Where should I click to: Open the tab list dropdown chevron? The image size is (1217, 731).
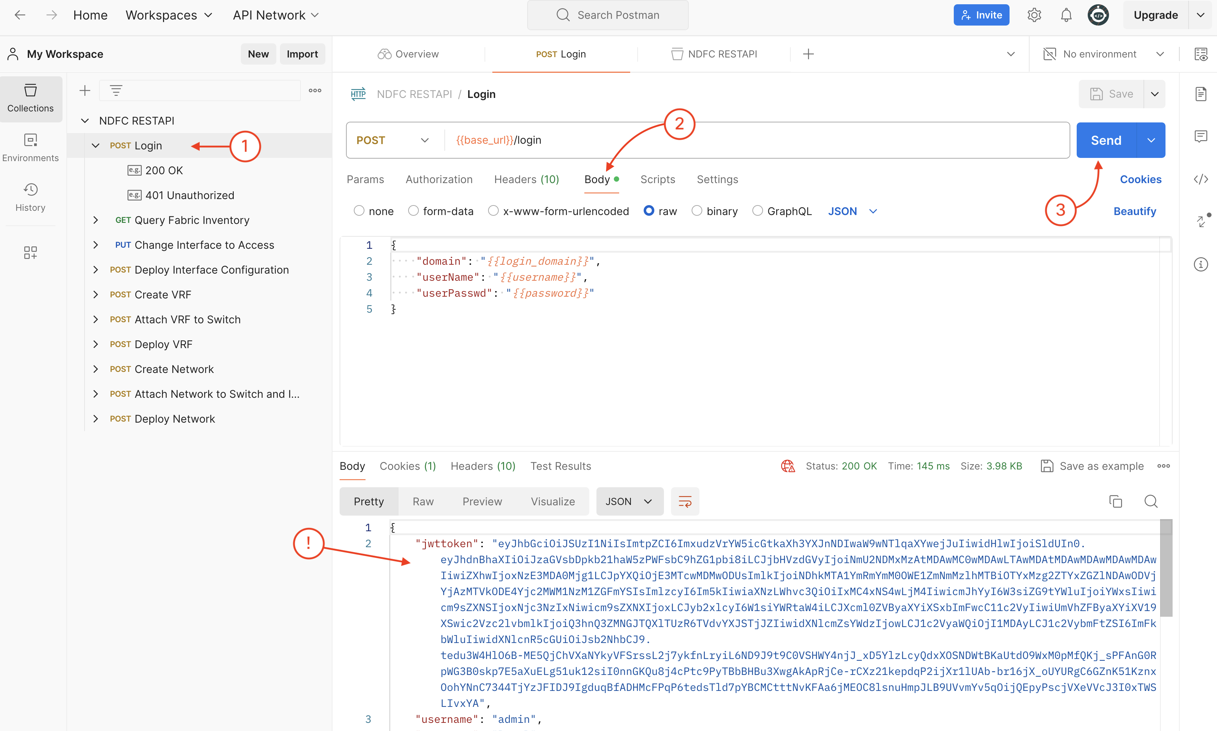pos(1011,54)
